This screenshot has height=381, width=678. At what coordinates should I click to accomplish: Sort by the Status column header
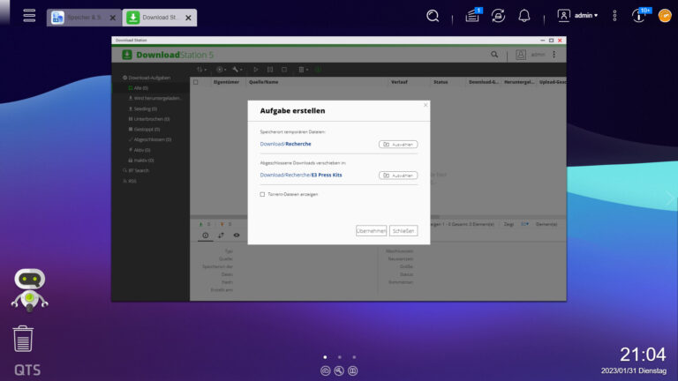tap(441, 82)
